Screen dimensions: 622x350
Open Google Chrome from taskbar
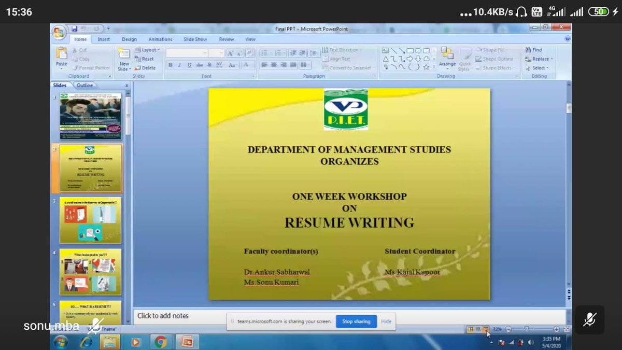tap(161, 342)
